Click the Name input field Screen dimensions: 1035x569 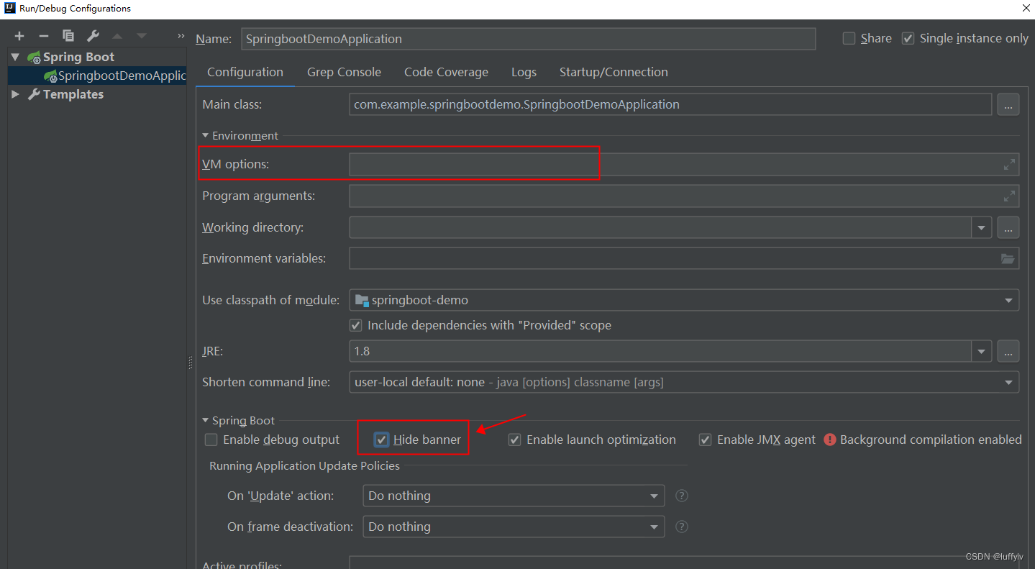528,39
